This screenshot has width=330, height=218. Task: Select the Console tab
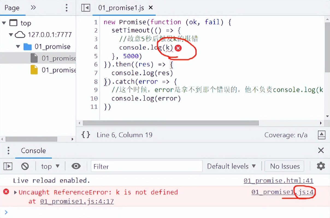point(33,151)
